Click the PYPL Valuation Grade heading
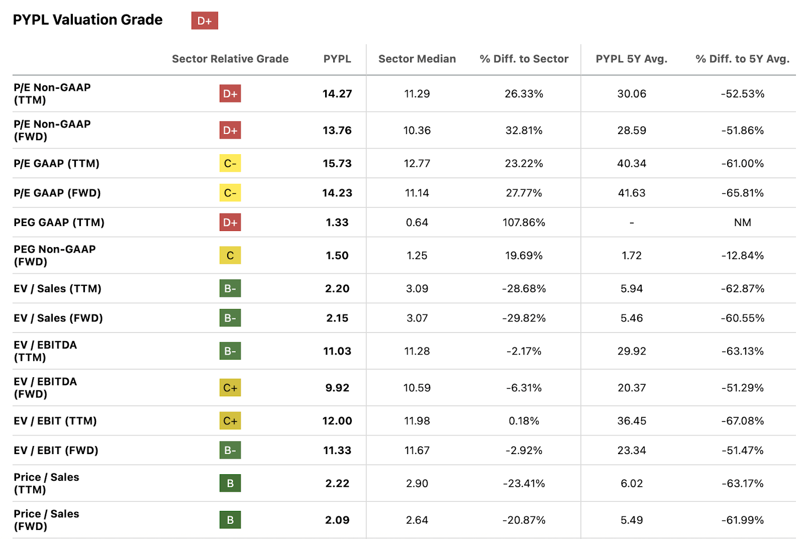Screen dimensions: 804x539 [x=88, y=20]
